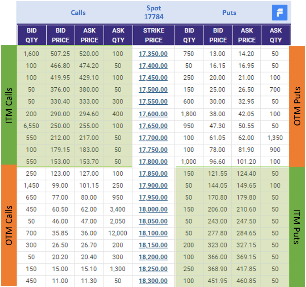This screenshot has width=306, height=287.
Task: Click the ITM Calls label
Action: coord(8,105)
